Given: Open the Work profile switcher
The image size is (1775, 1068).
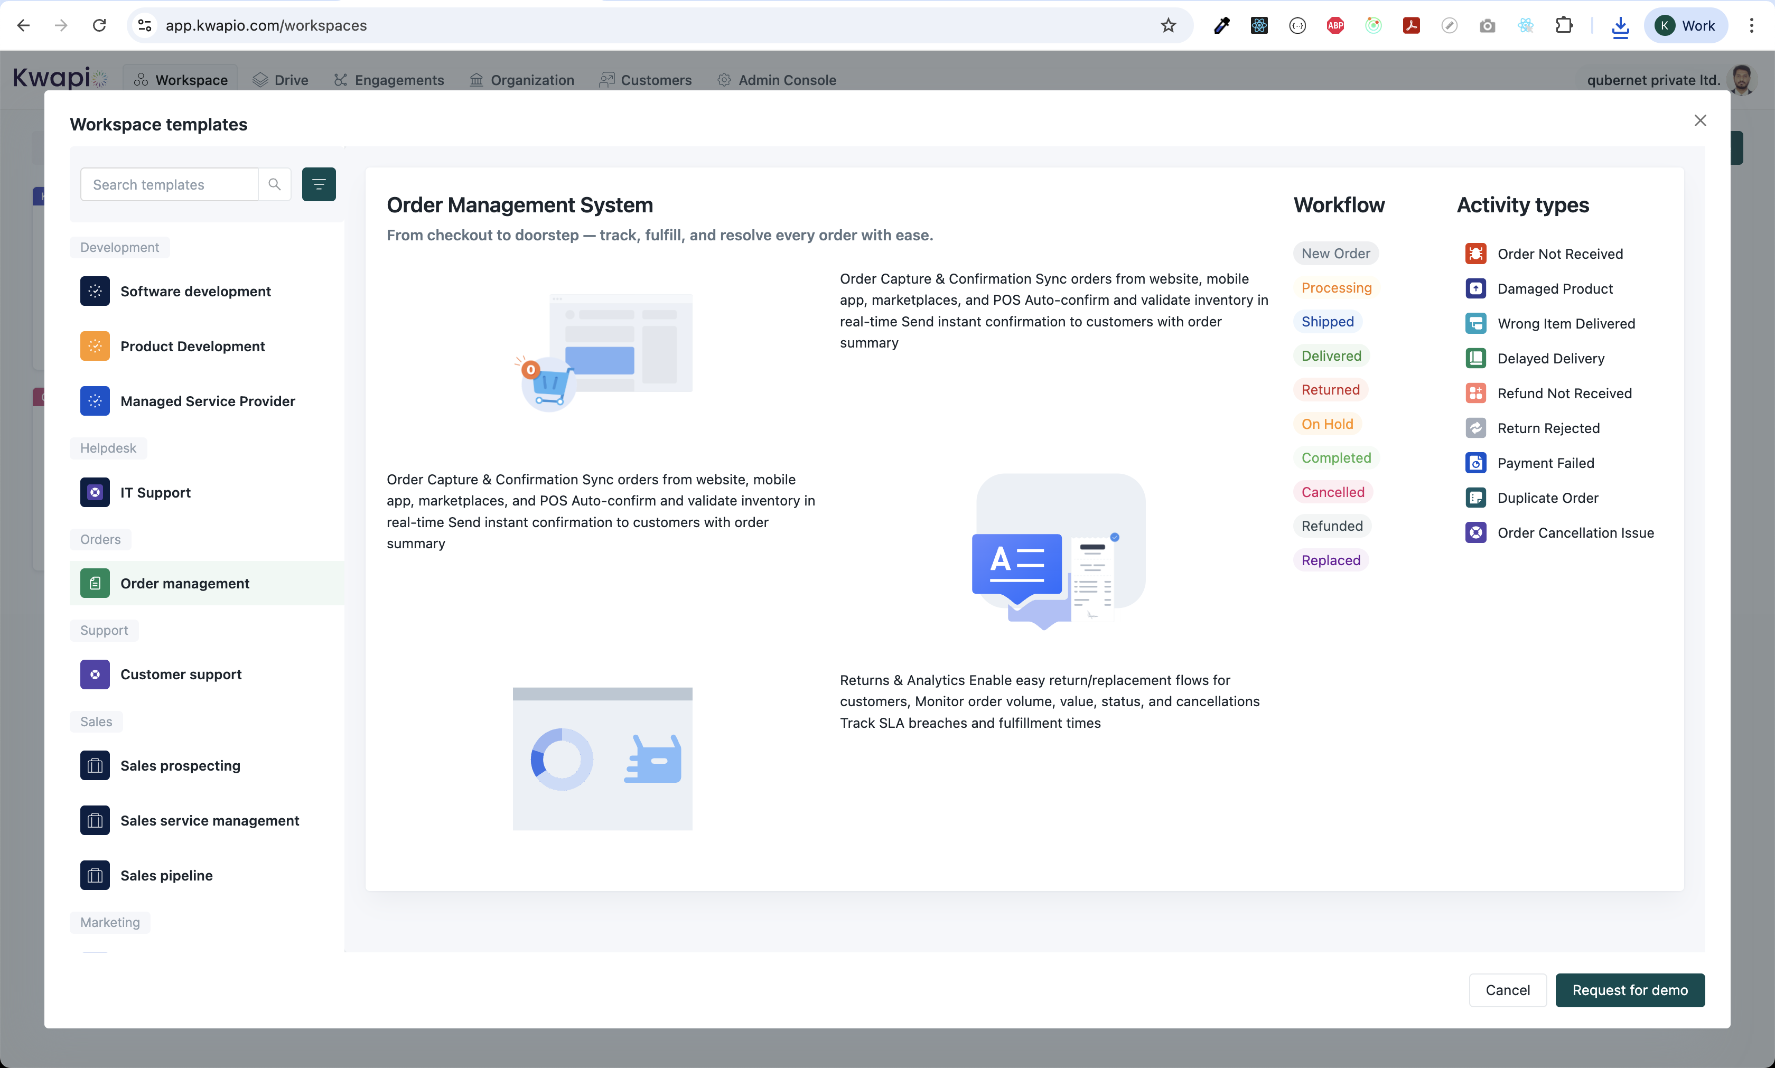Looking at the screenshot, I should tap(1686, 26).
